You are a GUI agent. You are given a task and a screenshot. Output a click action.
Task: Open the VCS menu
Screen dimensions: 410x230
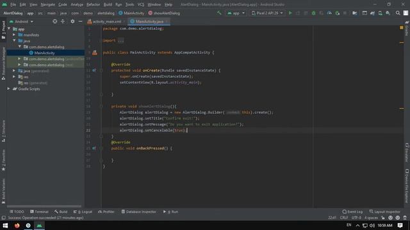[x=141, y=4]
